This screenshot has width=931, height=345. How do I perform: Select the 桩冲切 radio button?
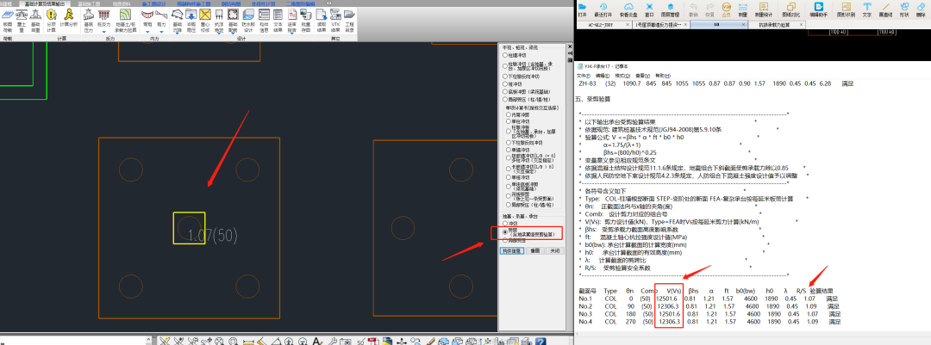506,84
